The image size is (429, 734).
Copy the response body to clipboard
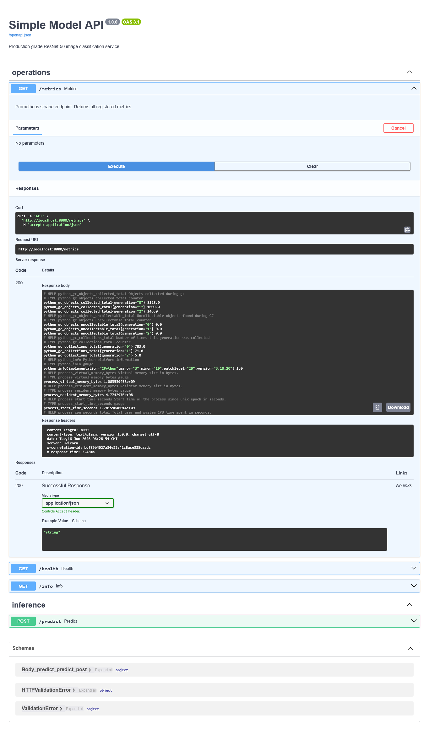[377, 407]
